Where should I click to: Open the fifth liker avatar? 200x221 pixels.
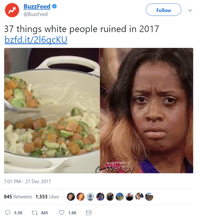pyautogui.click(x=110, y=197)
